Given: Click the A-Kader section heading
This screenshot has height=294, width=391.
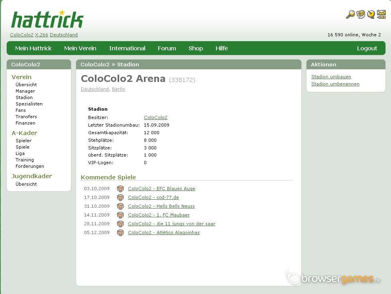Looking at the screenshot, I should click(24, 133).
